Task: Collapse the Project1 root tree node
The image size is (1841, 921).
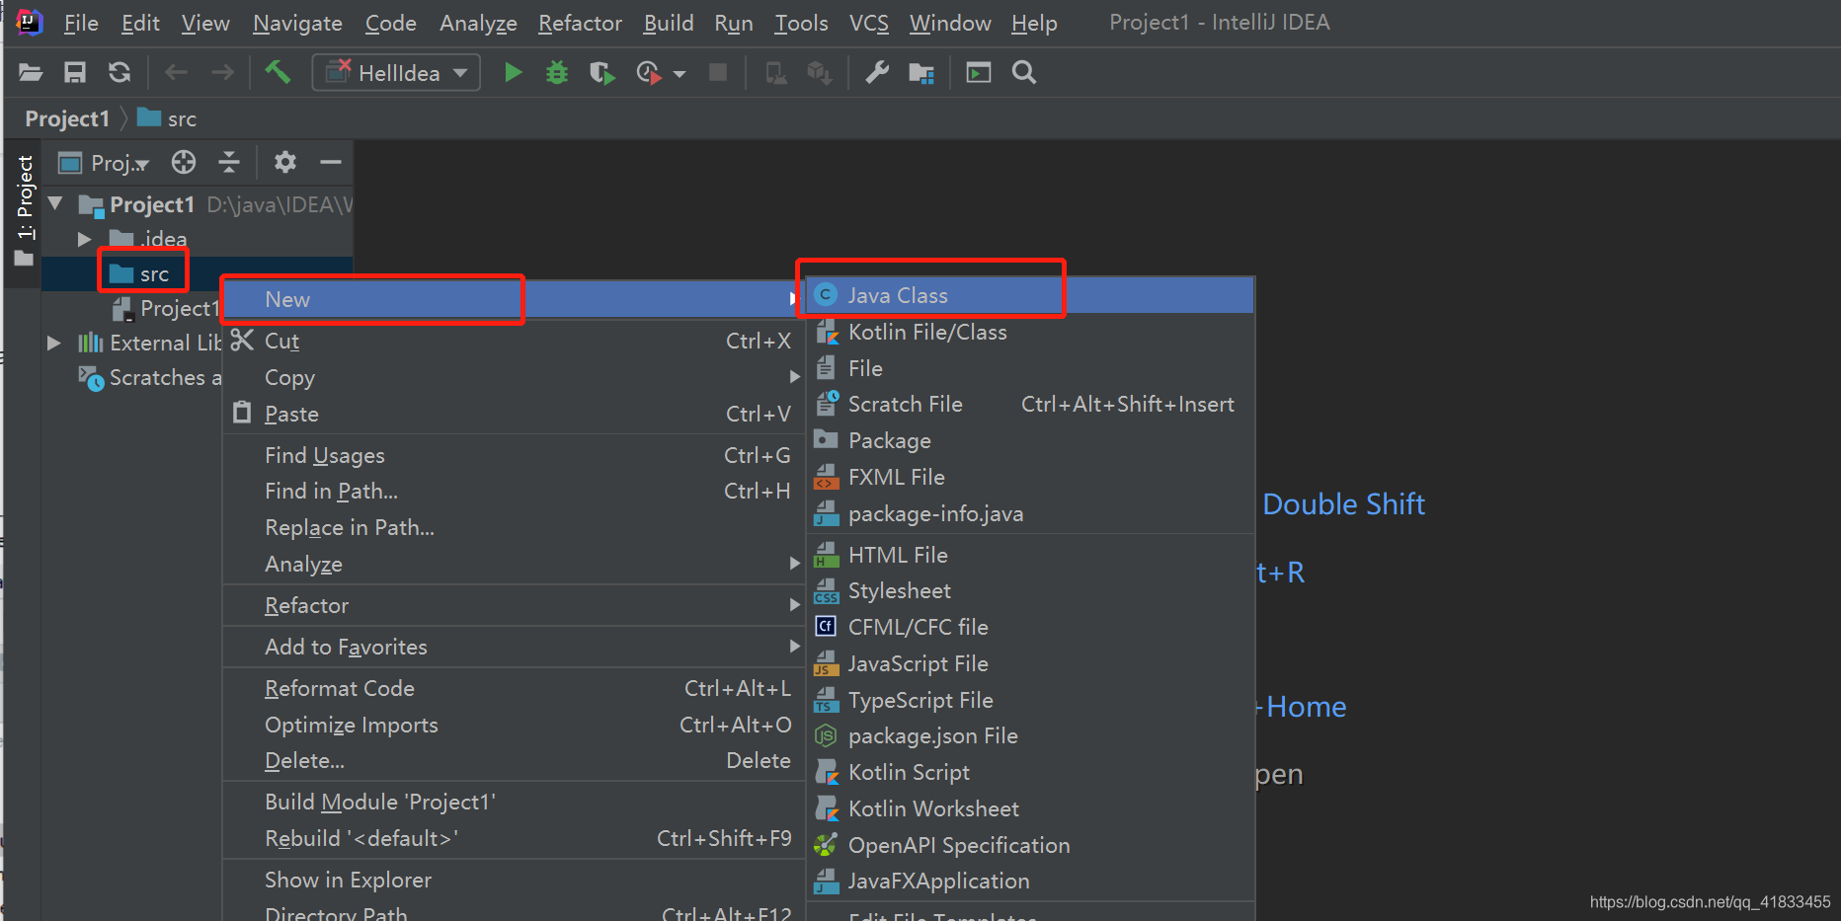Action: (x=55, y=204)
